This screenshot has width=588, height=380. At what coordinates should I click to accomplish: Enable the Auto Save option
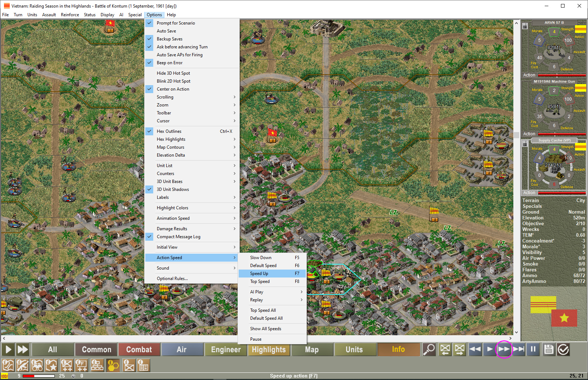(x=192, y=31)
